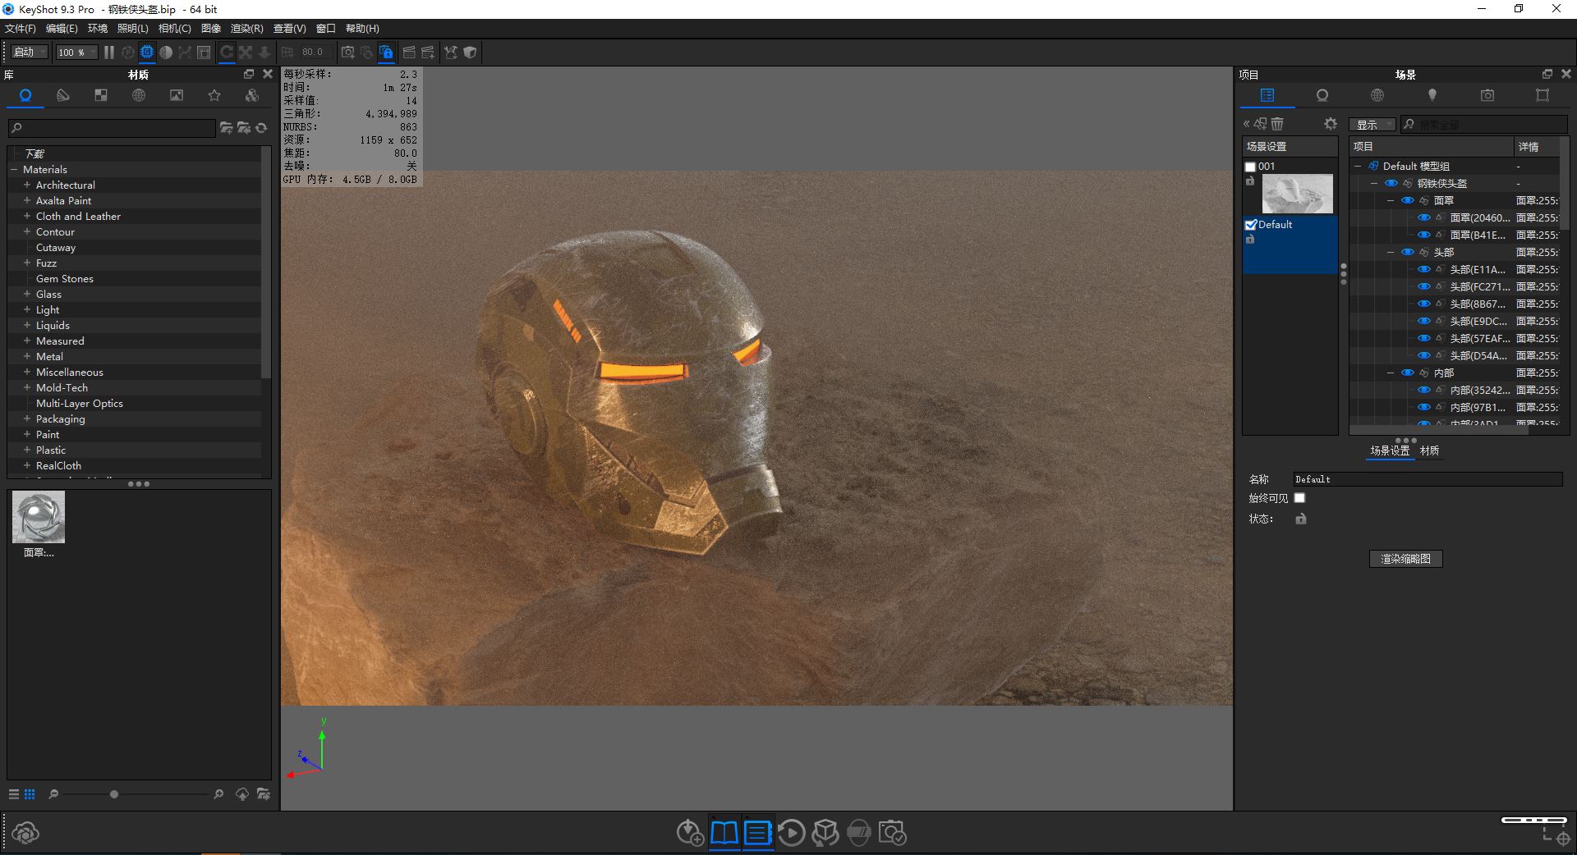1577x855 pixels.
Task: Open the 渲染(R) menu
Action: pyautogui.click(x=246, y=28)
